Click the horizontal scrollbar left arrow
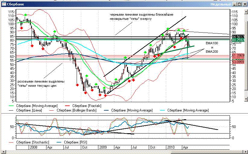 (x=4, y=152)
